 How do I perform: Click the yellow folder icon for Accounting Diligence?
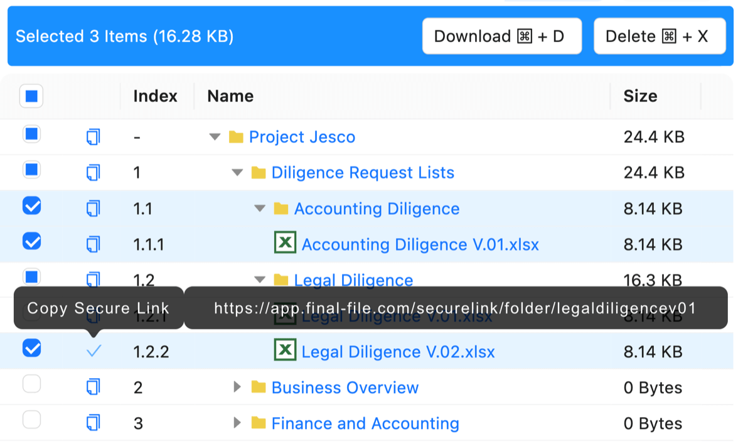pos(281,208)
